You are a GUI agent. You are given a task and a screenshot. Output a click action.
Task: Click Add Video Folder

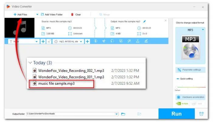[52, 14]
